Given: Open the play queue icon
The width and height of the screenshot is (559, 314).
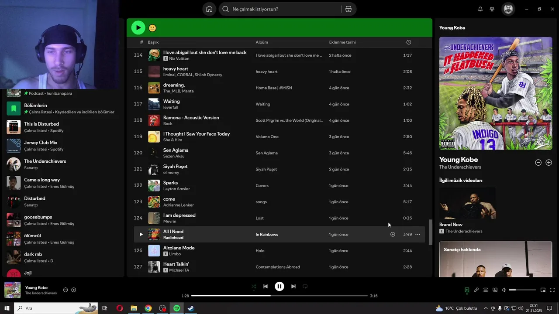Looking at the screenshot, I should [486, 290].
